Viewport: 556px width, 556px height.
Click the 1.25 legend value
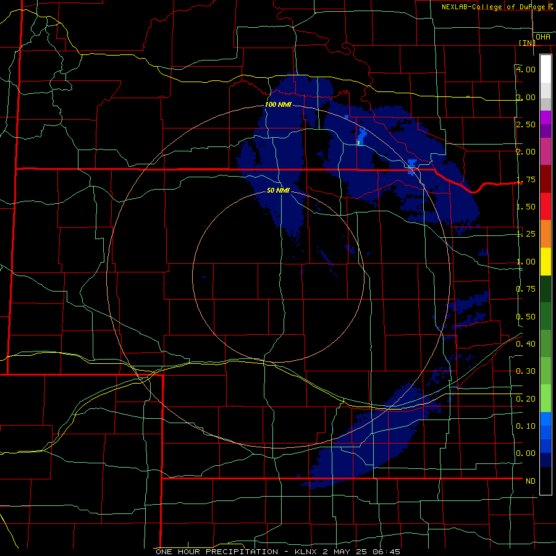pos(526,234)
